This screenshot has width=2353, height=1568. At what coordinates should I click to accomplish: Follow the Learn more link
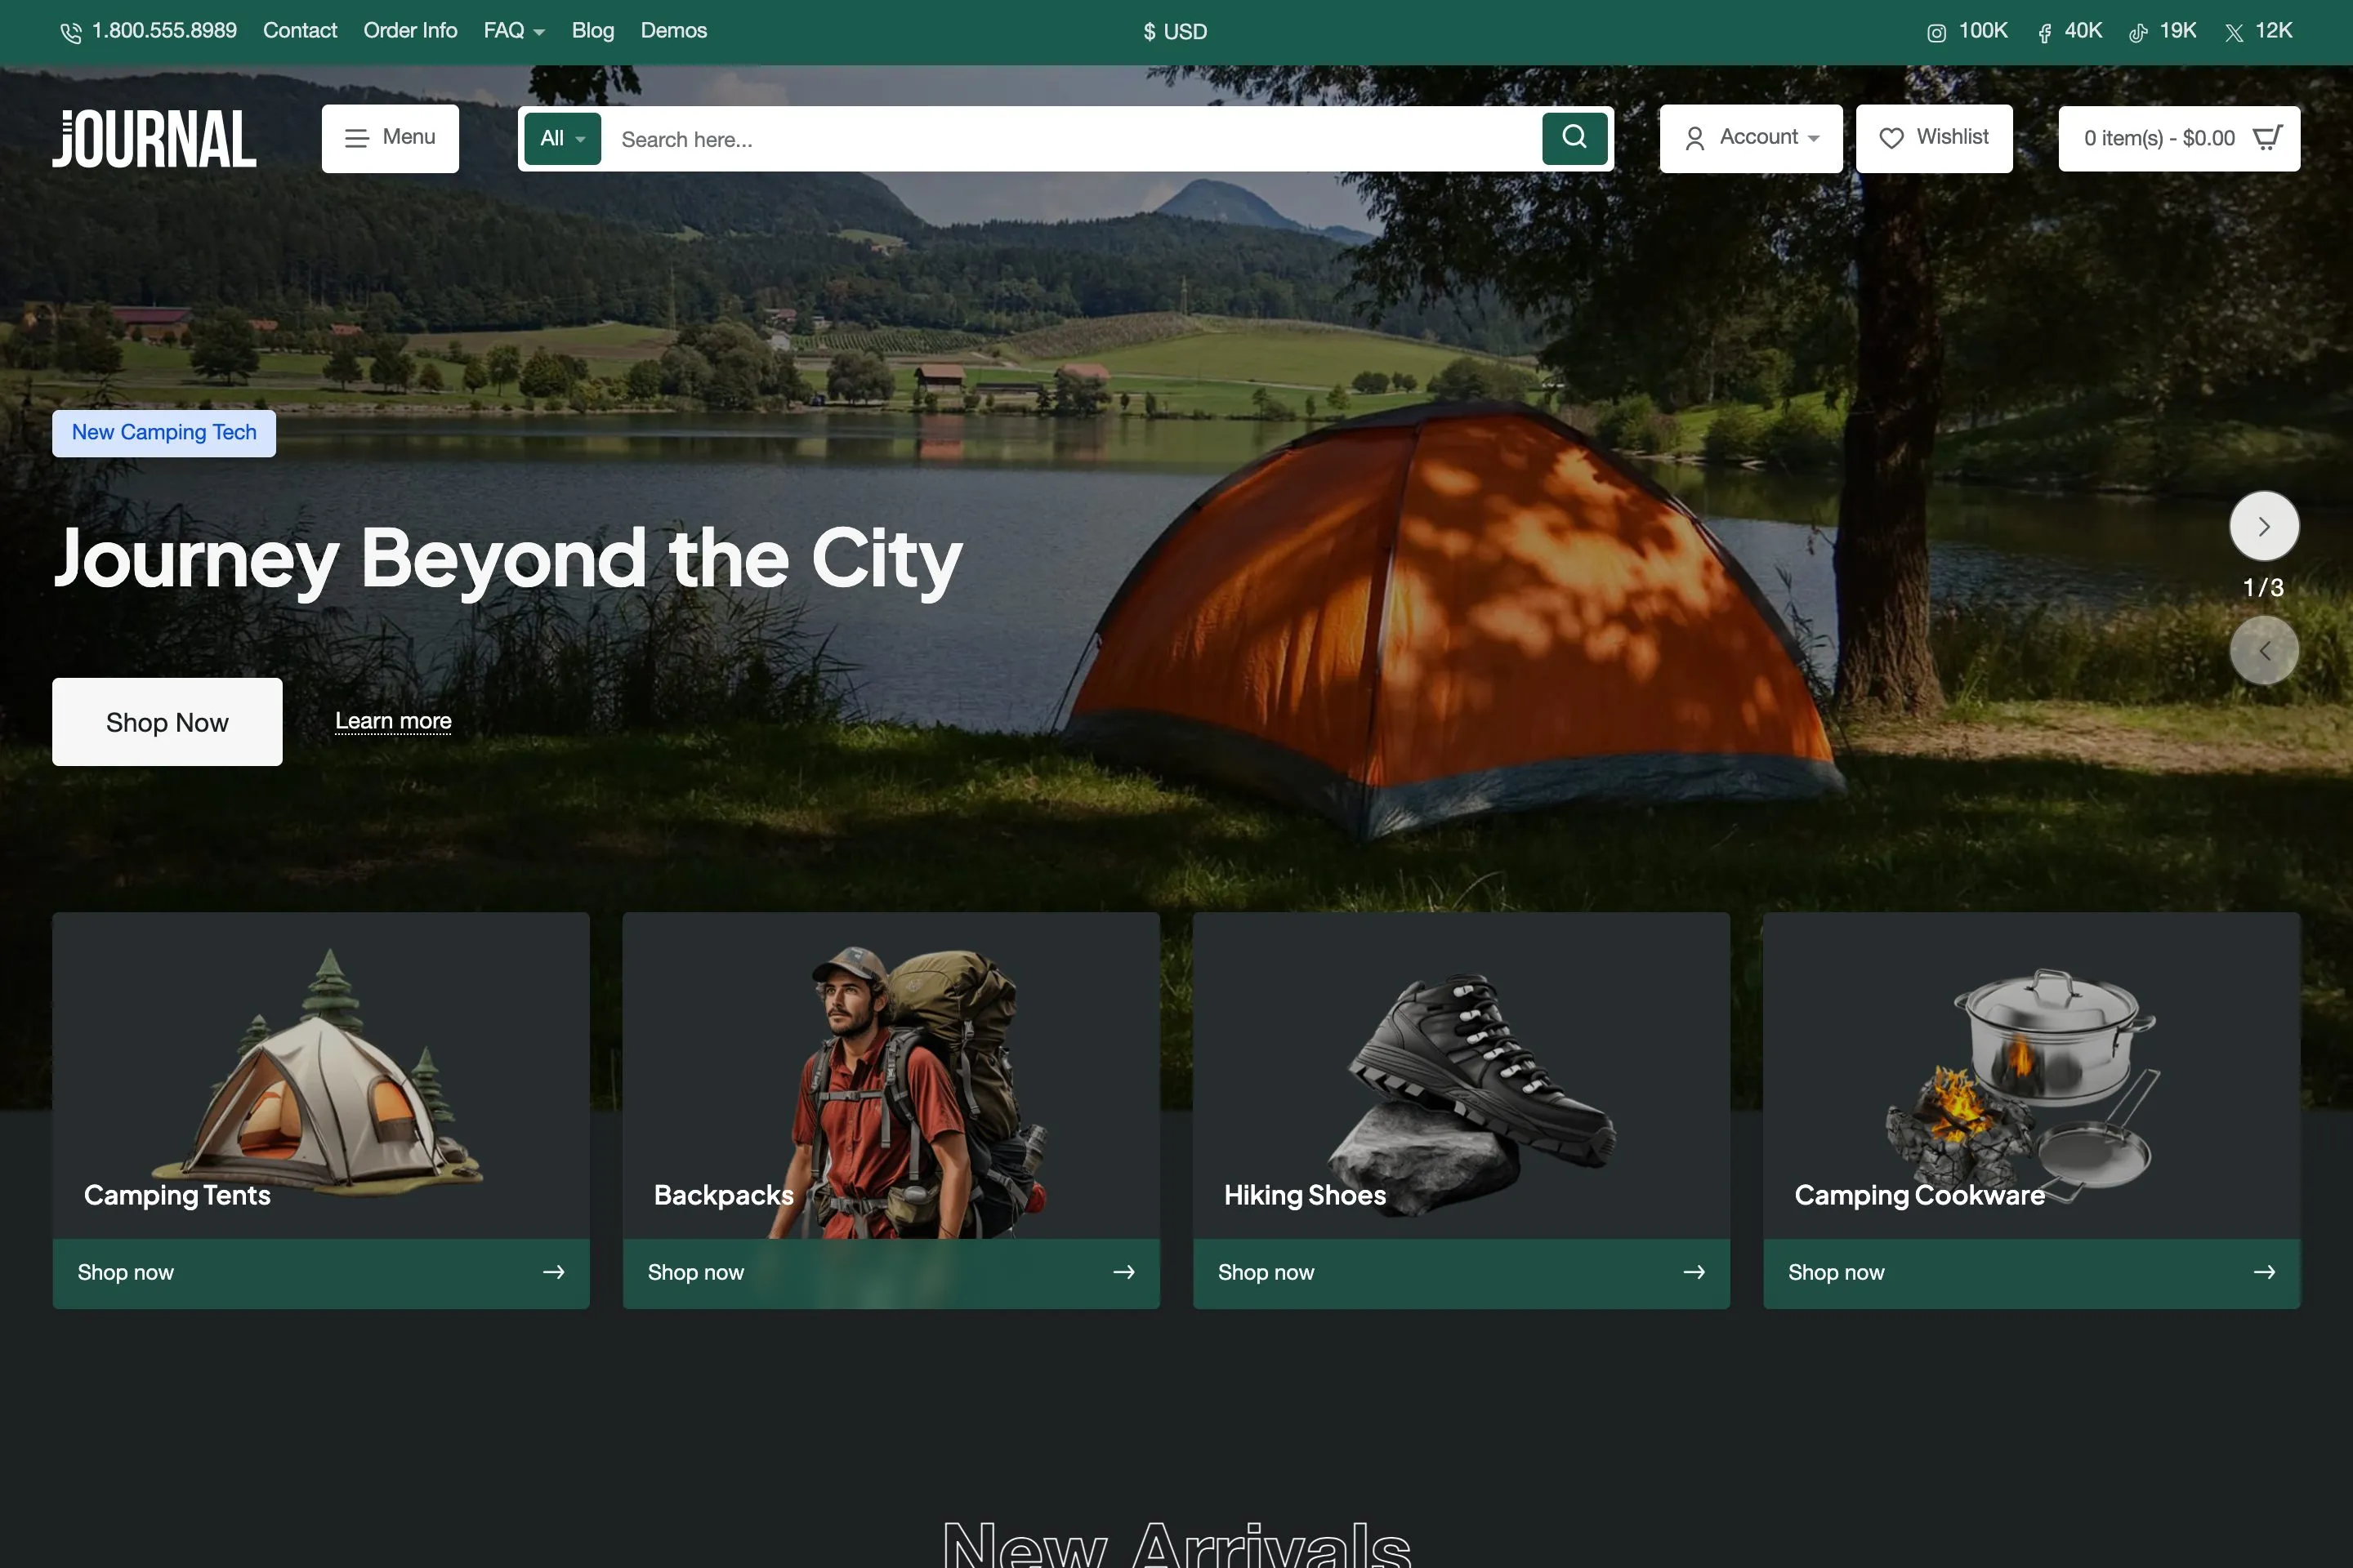pyautogui.click(x=393, y=721)
